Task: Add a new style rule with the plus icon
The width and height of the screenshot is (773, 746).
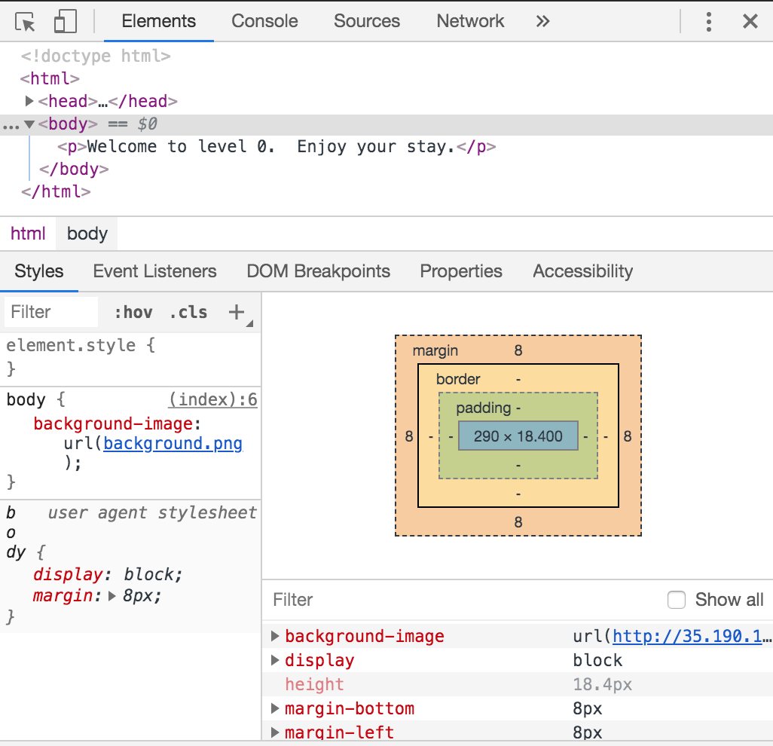Action: (237, 312)
